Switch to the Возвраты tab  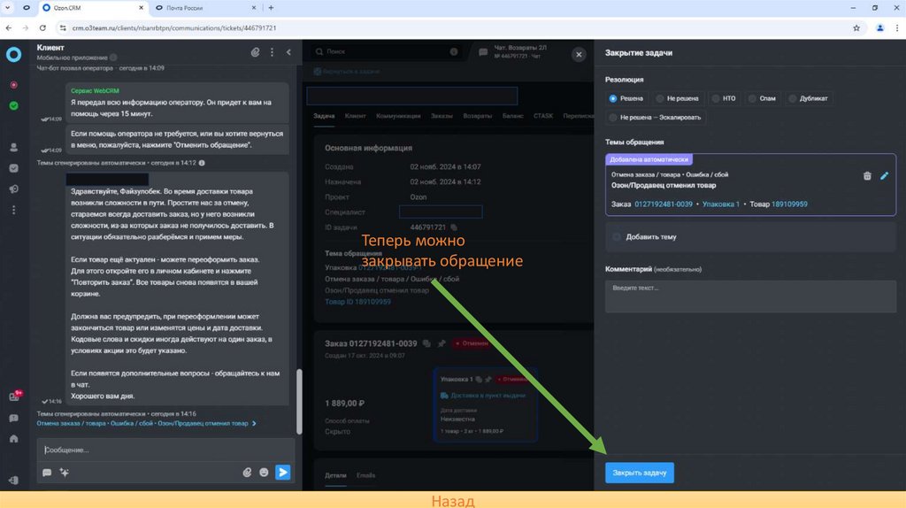pyautogui.click(x=477, y=116)
